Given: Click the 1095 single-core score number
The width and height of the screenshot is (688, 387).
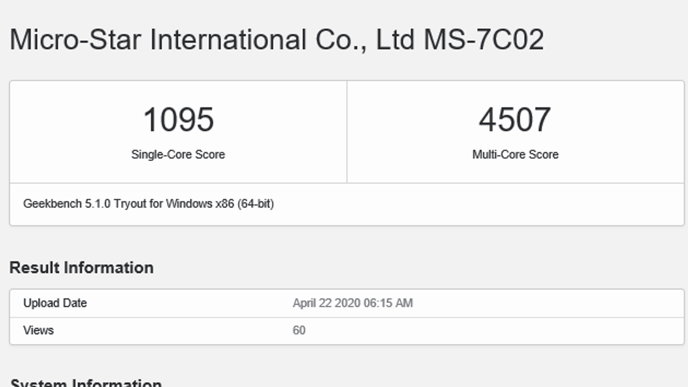Looking at the screenshot, I should (x=178, y=120).
